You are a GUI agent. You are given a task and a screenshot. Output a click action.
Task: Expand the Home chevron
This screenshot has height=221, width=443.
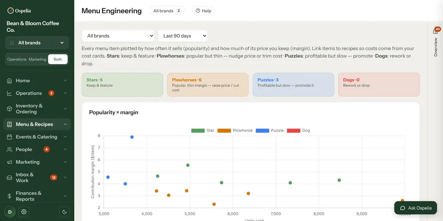[65, 81]
